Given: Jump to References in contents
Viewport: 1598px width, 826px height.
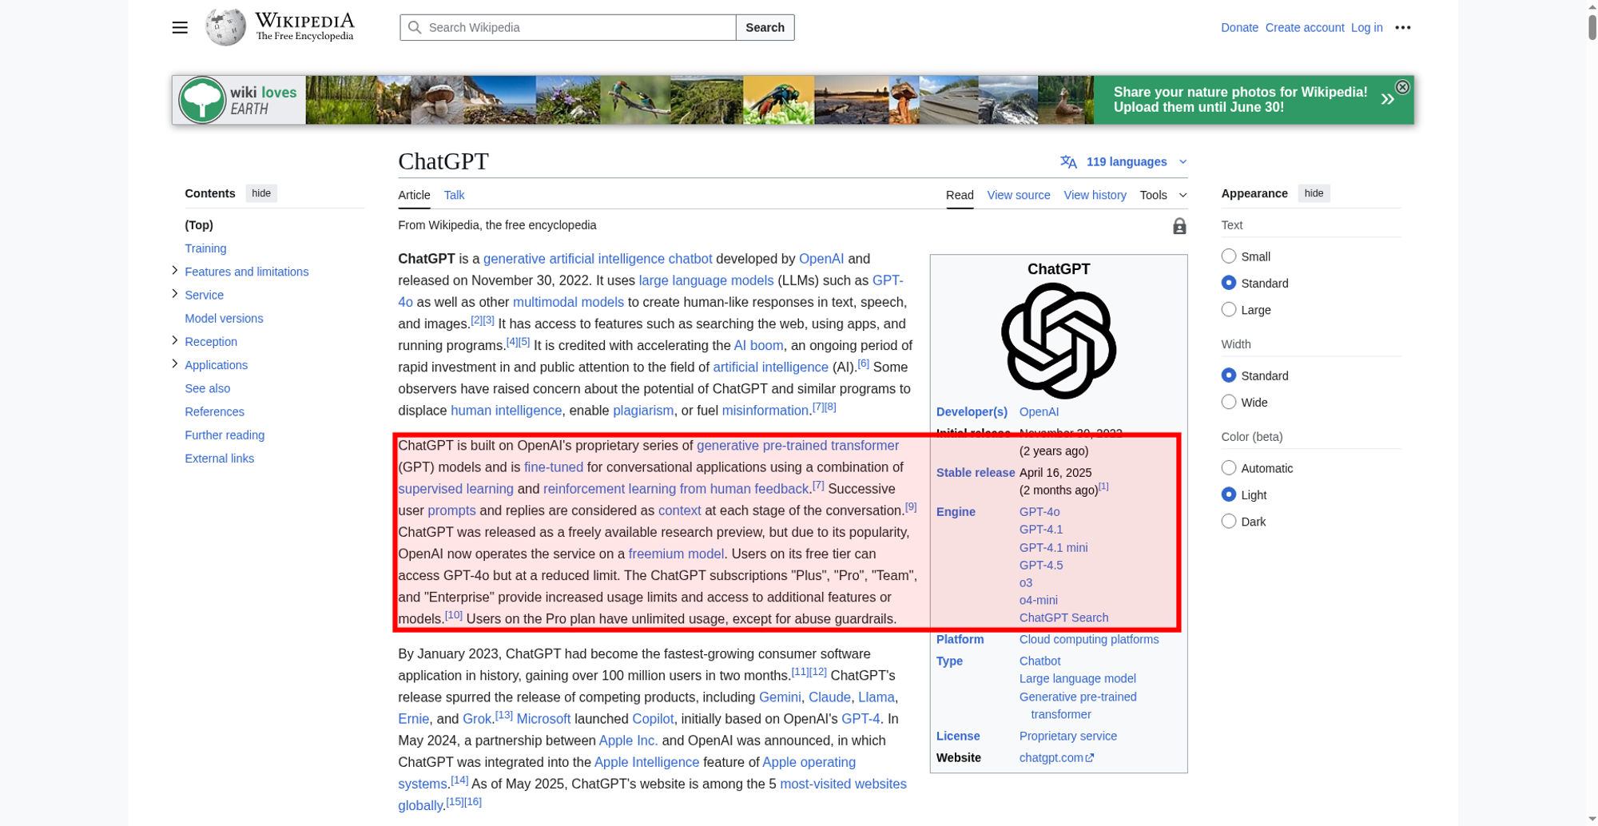Looking at the screenshot, I should tap(214, 411).
